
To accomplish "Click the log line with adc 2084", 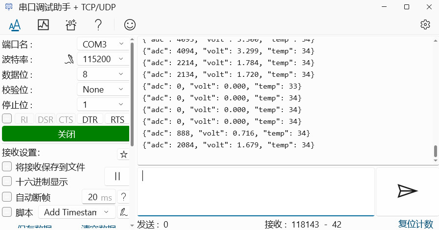I will tap(229, 145).
